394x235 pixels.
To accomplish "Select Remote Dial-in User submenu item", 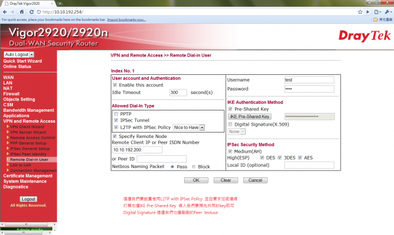I will 29,160.
